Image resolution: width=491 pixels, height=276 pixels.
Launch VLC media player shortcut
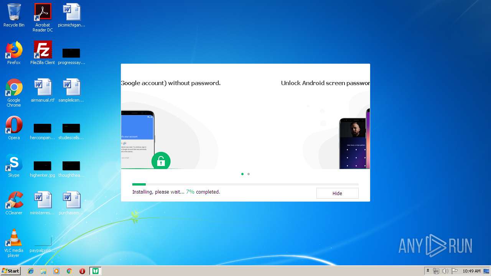[x=14, y=243]
